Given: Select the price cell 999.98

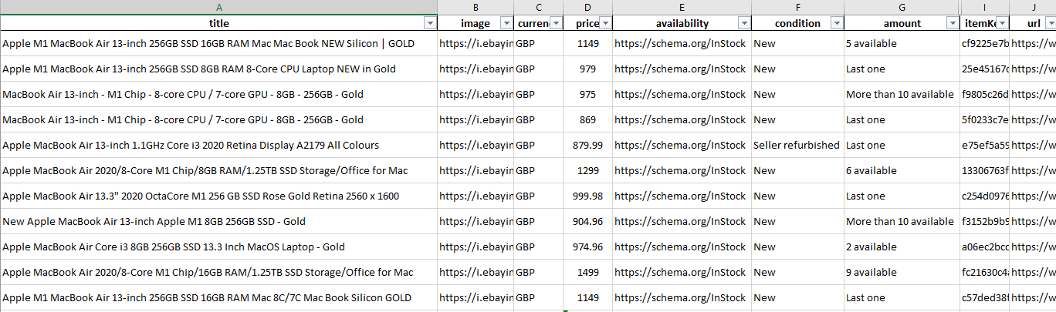Looking at the screenshot, I should 588,196.
